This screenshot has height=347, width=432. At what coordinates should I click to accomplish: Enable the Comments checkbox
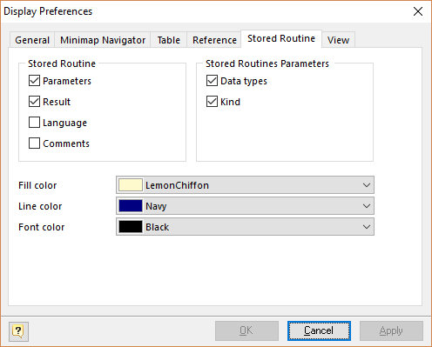[x=34, y=143]
